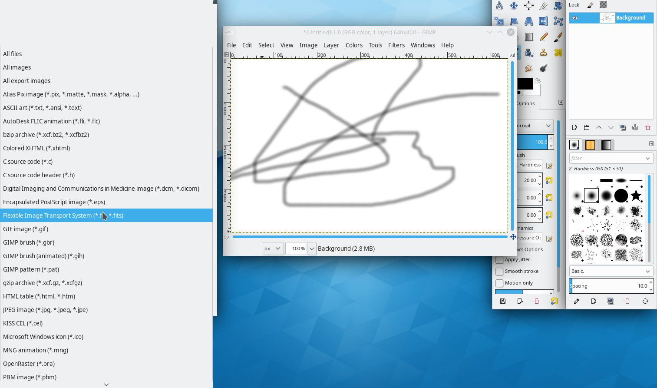The image size is (657, 388).
Task: Select the Ink tool
Action: coord(528,53)
